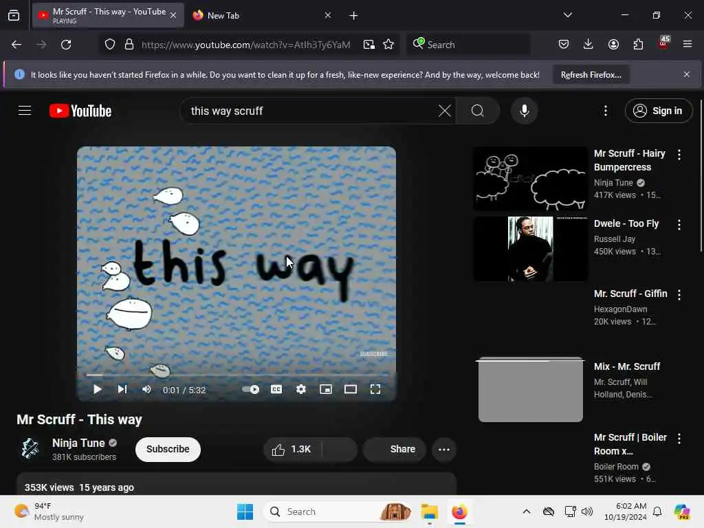Open more actions ellipsis under video
Image resolution: width=704 pixels, height=528 pixels.
coord(444,450)
